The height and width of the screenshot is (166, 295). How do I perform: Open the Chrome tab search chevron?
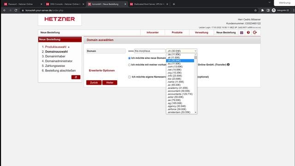pos(269,2)
